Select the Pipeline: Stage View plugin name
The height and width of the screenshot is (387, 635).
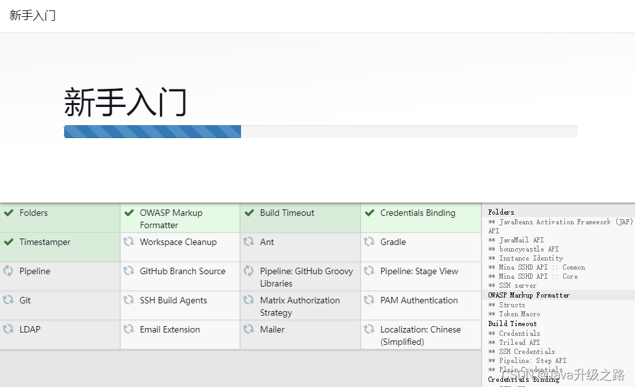[x=419, y=271]
